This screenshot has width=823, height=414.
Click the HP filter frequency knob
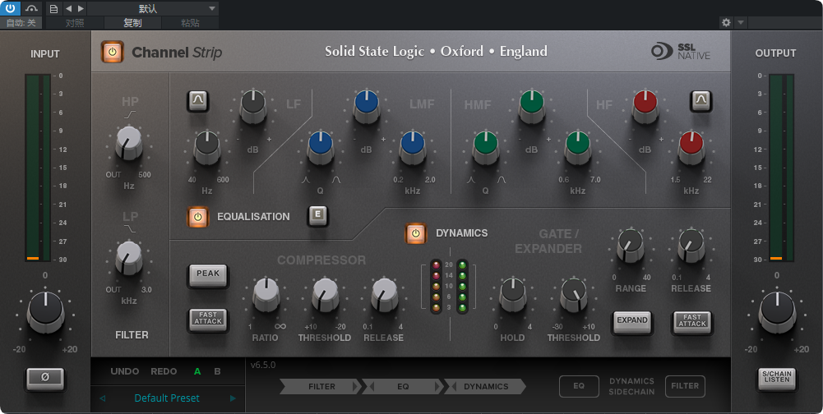click(x=128, y=141)
